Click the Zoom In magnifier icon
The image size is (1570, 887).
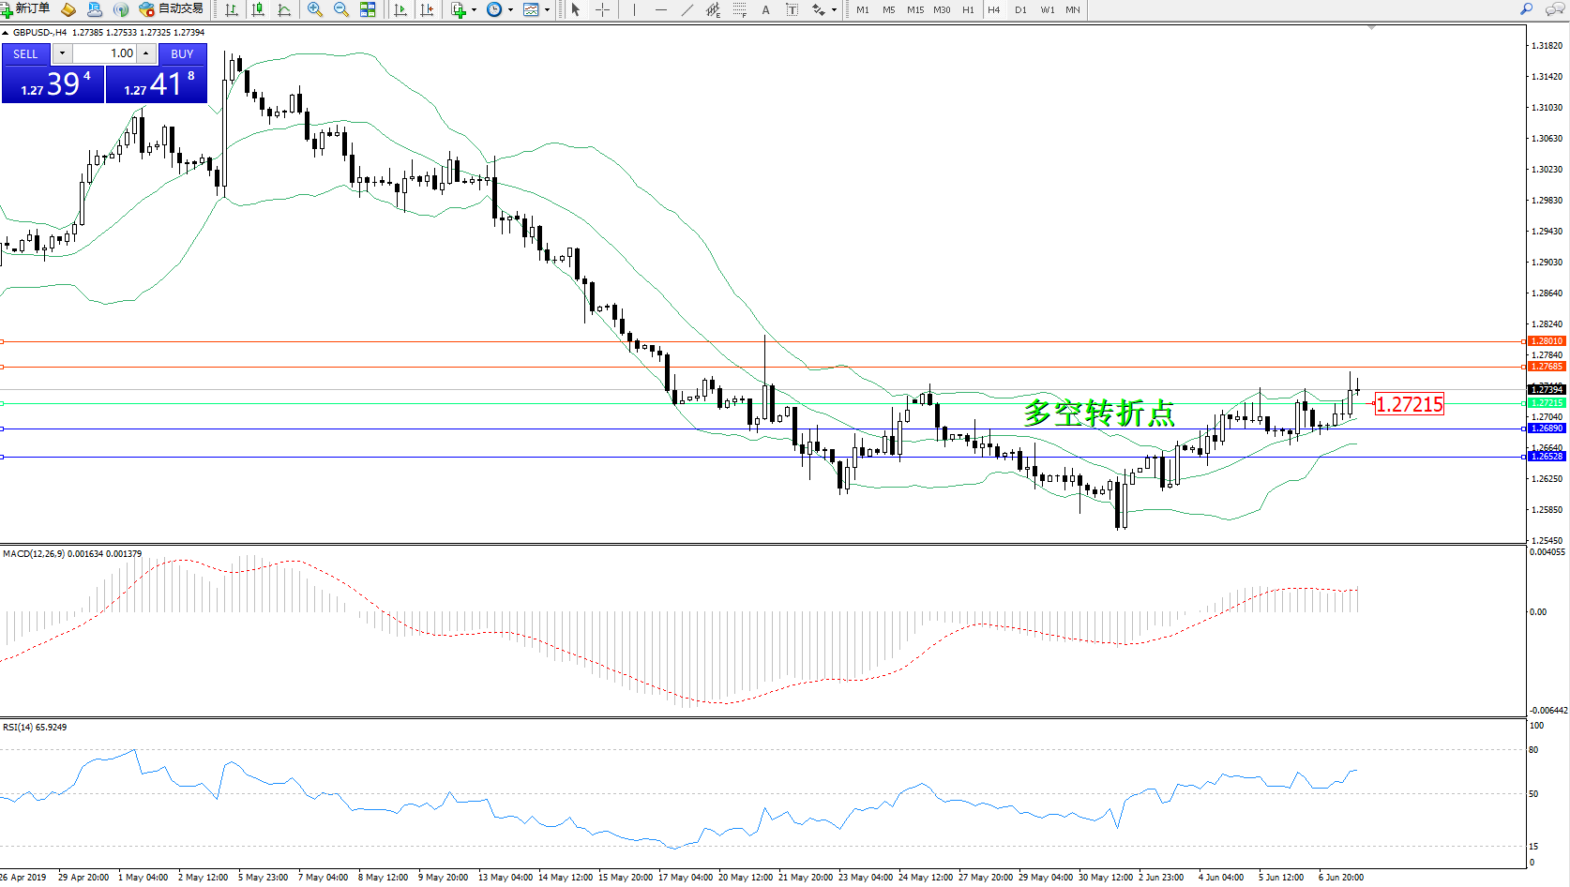click(x=315, y=9)
